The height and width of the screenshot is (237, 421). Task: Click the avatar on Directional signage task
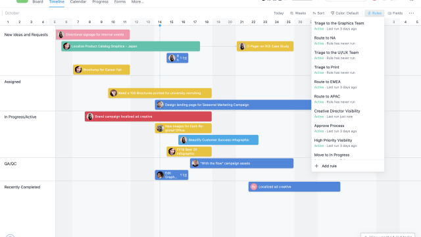61,35
